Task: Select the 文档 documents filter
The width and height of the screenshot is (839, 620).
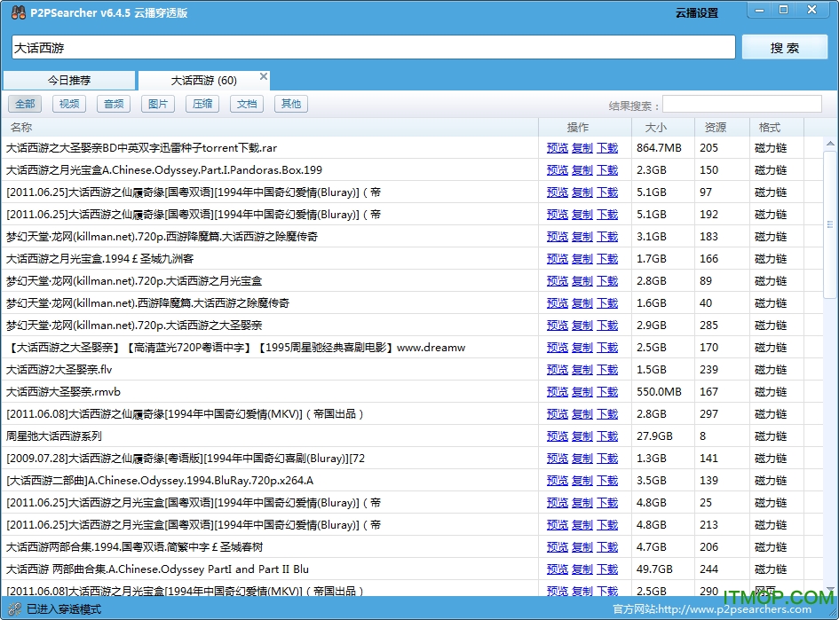Action: pyautogui.click(x=247, y=104)
